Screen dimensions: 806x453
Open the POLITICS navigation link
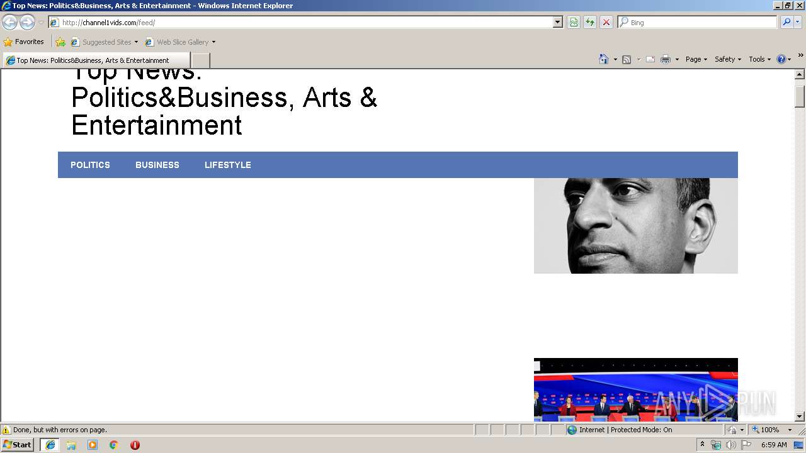click(x=90, y=165)
